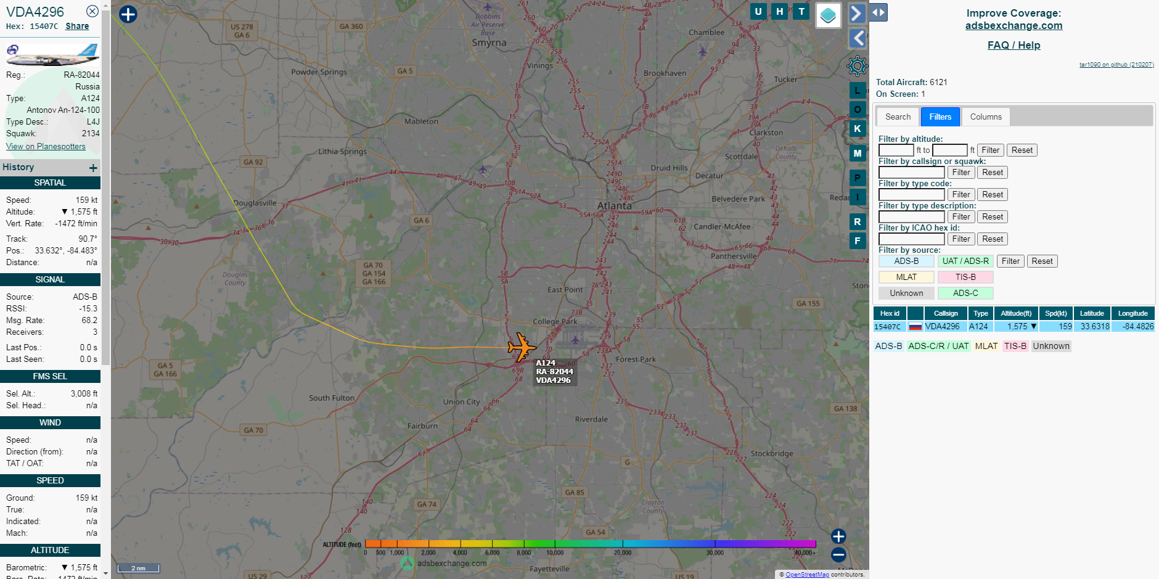Toggle the U map button
The width and height of the screenshot is (1159, 579).
click(758, 11)
